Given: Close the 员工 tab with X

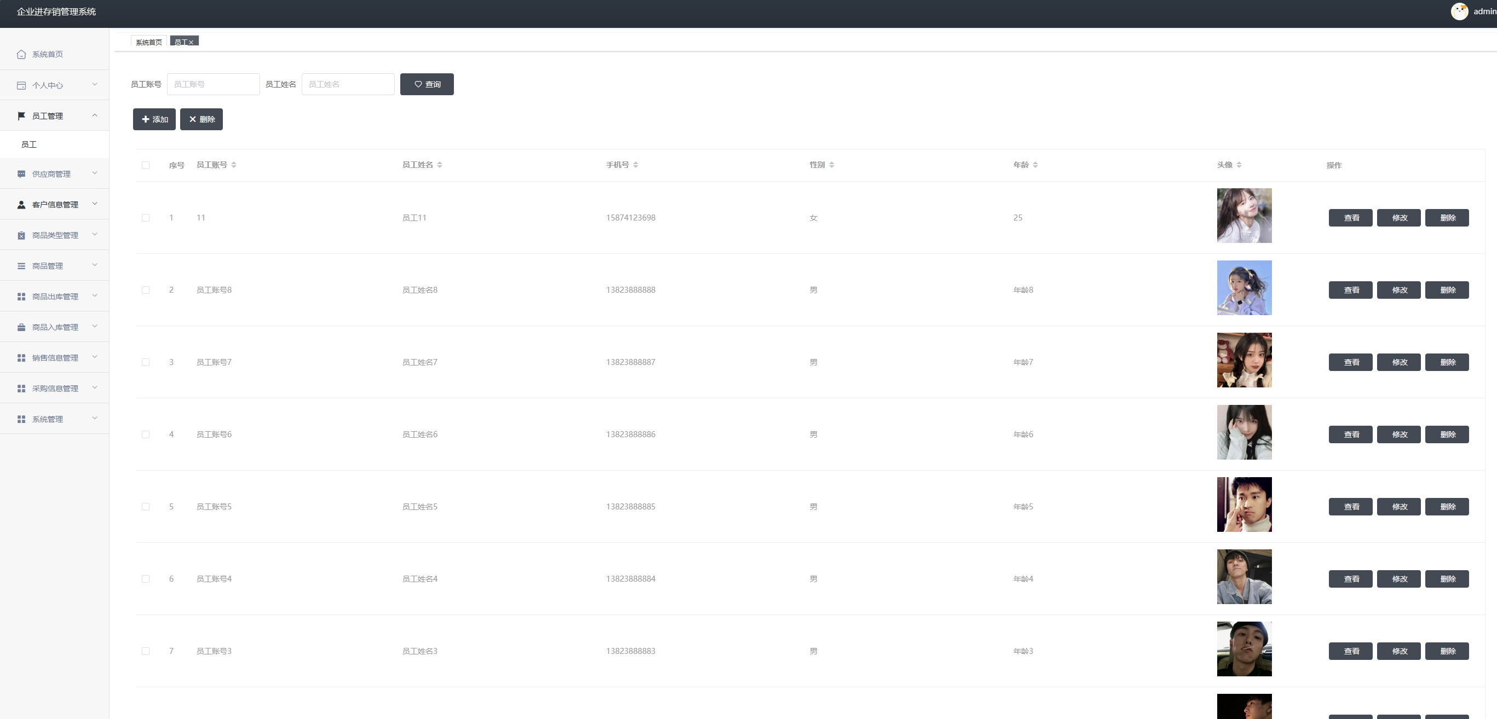Looking at the screenshot, I should pyautogui.click(x=191, y=43).
